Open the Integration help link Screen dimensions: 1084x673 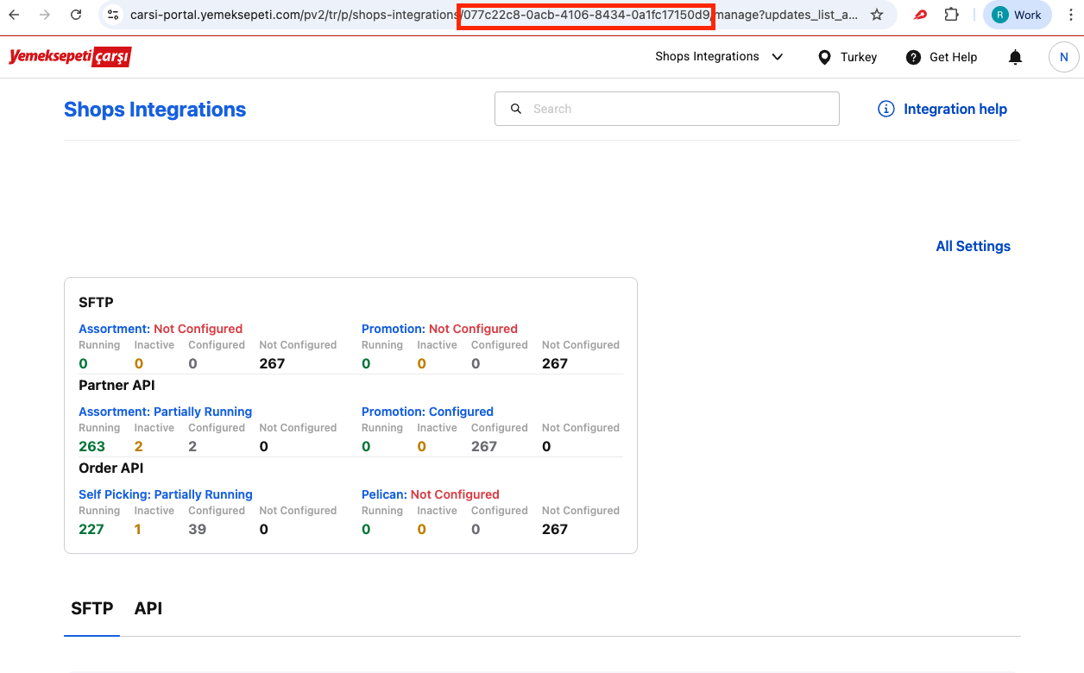point(942,110)
